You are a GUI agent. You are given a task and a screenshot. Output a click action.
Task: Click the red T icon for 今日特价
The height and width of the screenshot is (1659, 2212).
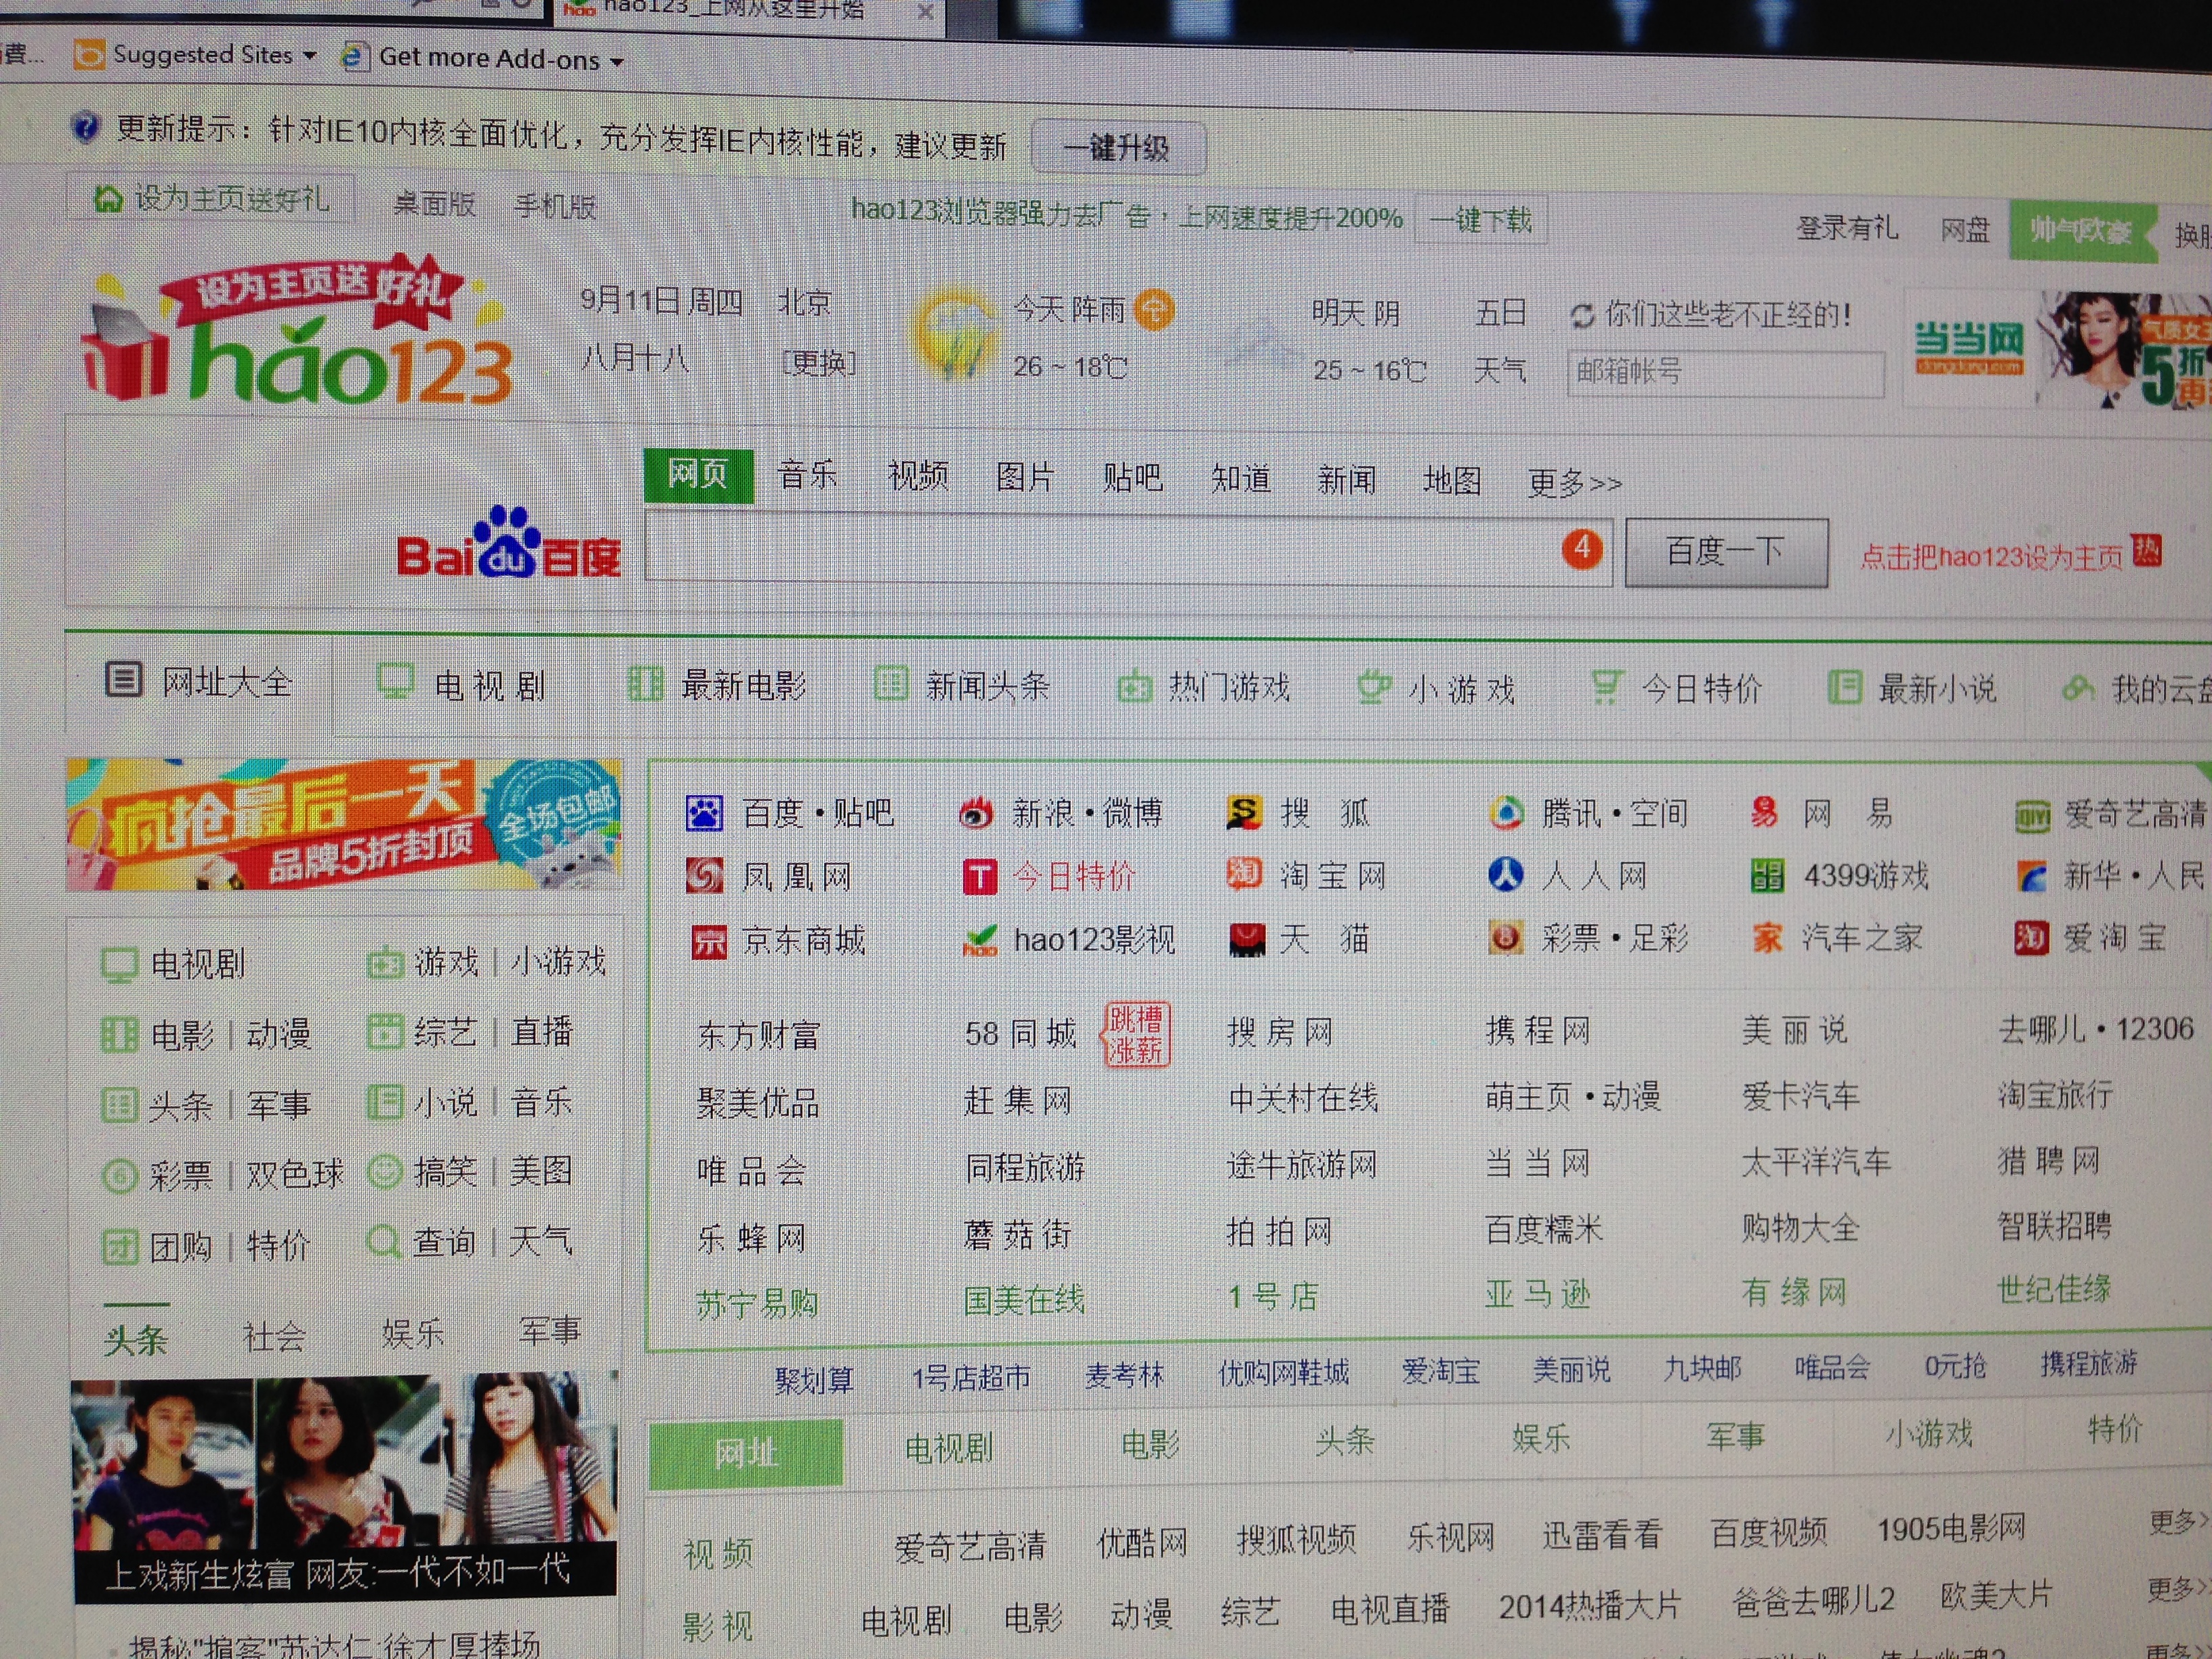980,878
